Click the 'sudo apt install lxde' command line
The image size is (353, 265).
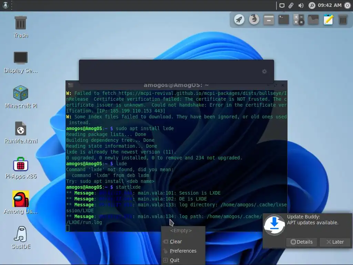click(145, 128)
